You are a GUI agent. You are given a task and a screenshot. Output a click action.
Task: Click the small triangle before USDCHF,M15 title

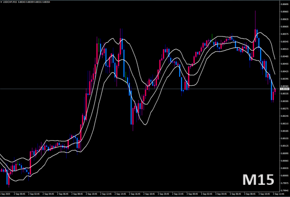point(2,2)
